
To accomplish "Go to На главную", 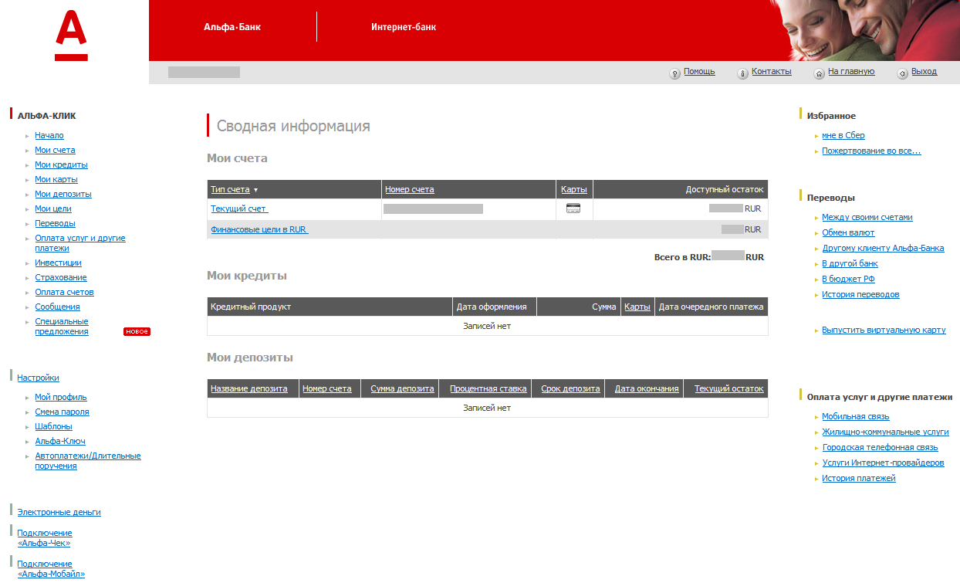I will [851, 71].
